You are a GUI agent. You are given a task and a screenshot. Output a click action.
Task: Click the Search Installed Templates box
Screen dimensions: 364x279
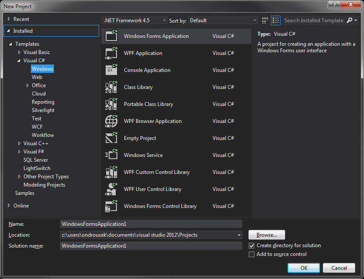tap(314, 20)
